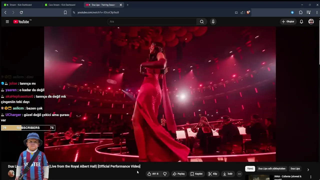The height and width of the screenshot is (180, 320).
Task: Click the browser audio-playing speaker on Dua Lipa tab
Action: (x=89, y=5)
